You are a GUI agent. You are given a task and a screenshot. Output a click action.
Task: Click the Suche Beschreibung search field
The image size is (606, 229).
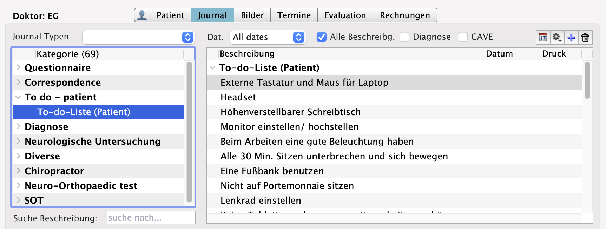click(x=151, y=218)
